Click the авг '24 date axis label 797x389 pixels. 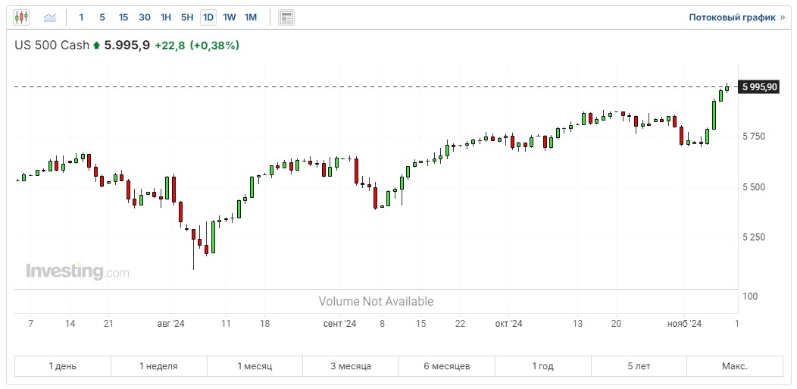pyautogui.click(x=170, y=323)
